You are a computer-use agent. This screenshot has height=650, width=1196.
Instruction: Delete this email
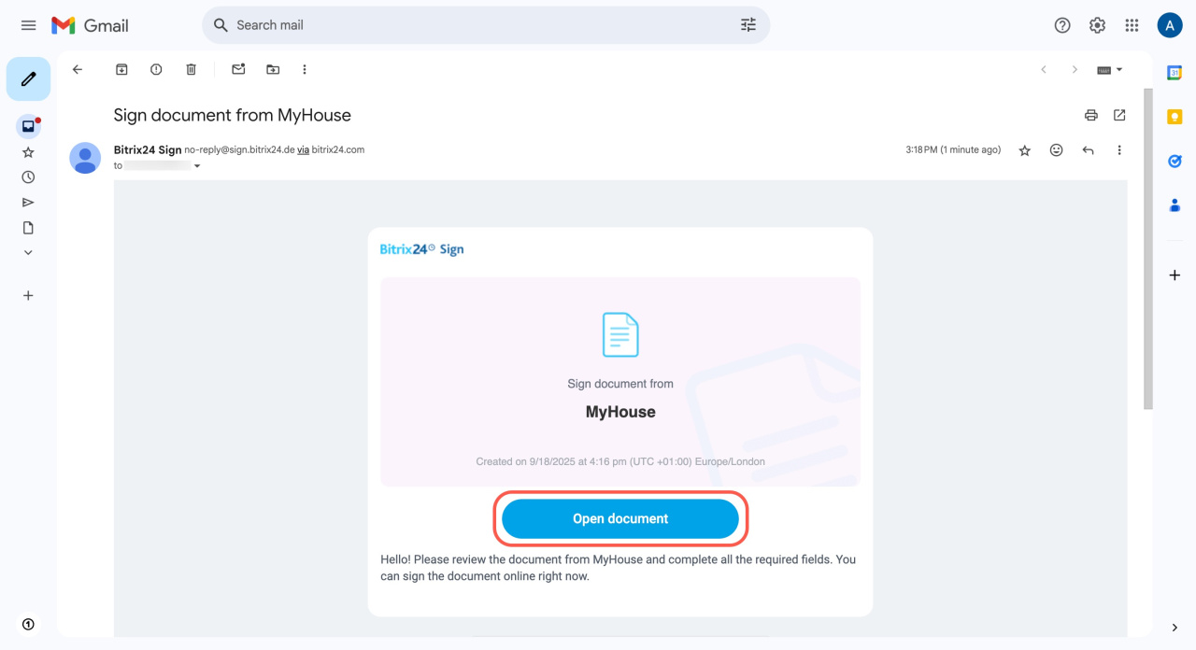tap(192, 69)
